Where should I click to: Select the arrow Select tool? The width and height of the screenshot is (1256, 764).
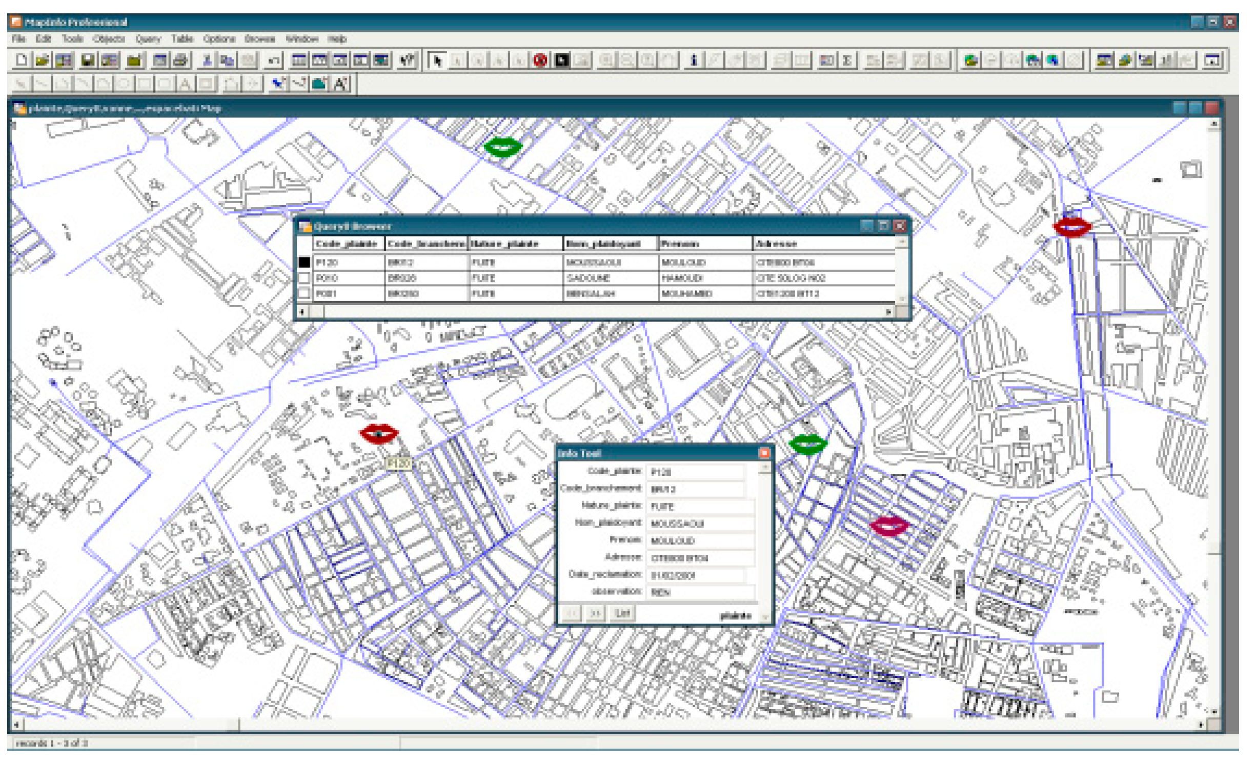(x=437, y=60)
